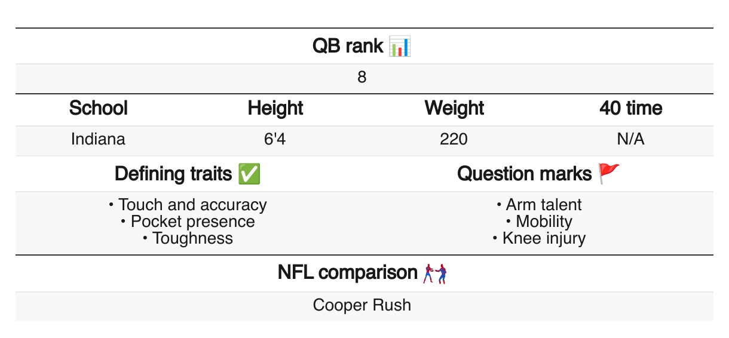Click the Question marks heading
Image resolution: width=729 pixels, height=338 pixels.
pyautogui.click(x=525, y=174)
